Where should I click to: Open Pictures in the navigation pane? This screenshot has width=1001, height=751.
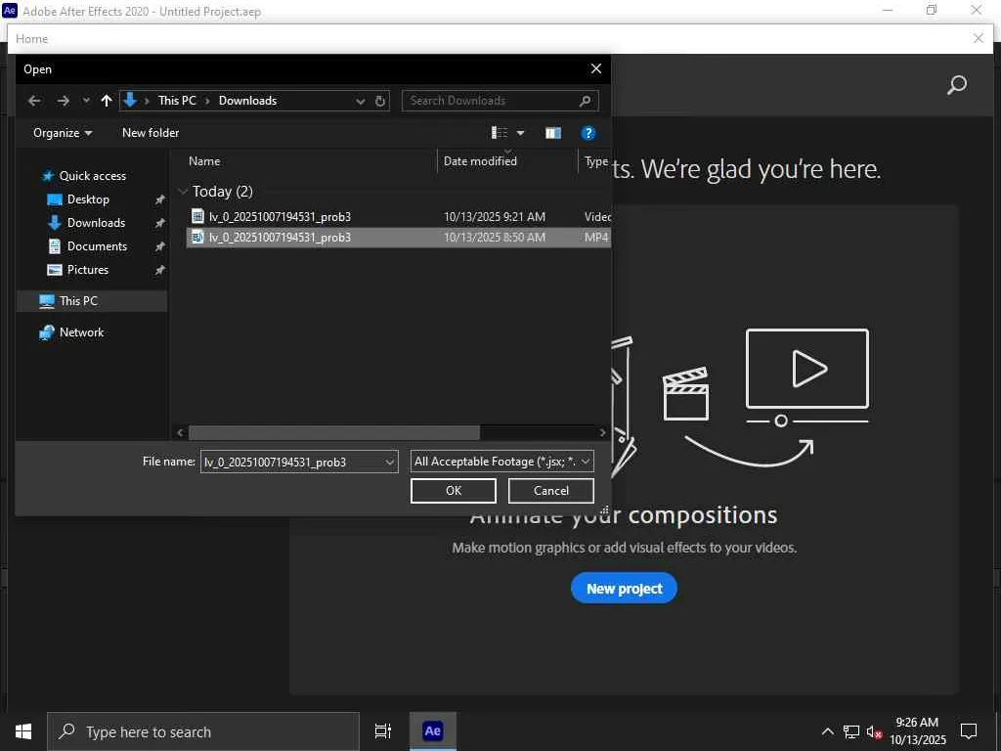pyautogui.click(x=87, y=270)
